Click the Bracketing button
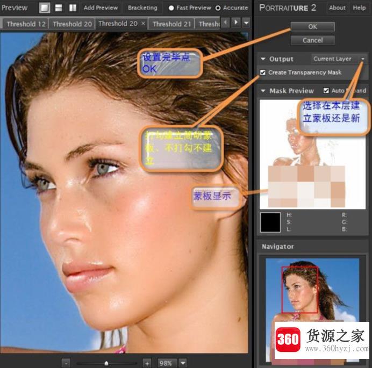 point(142,8)
